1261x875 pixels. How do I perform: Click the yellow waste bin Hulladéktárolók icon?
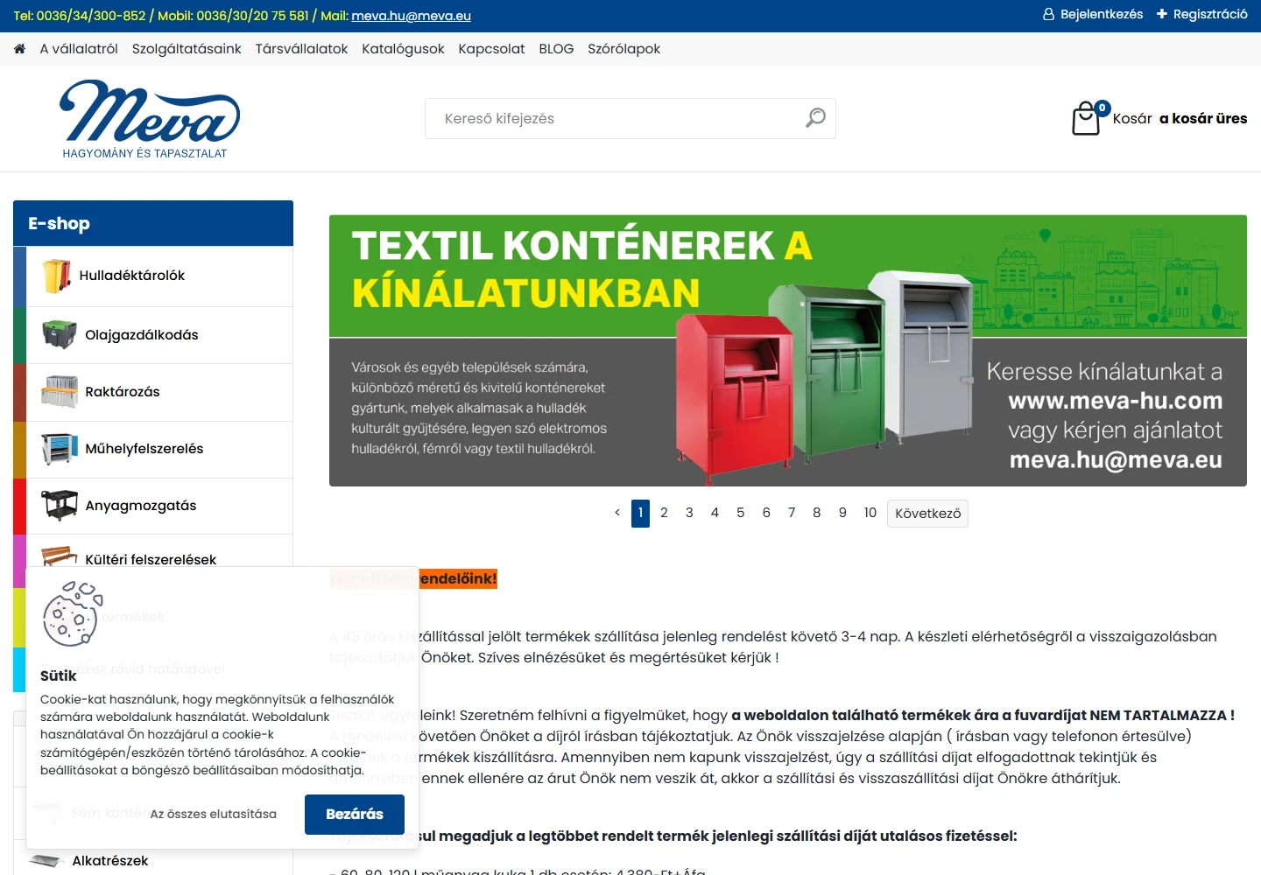[57, 276]
